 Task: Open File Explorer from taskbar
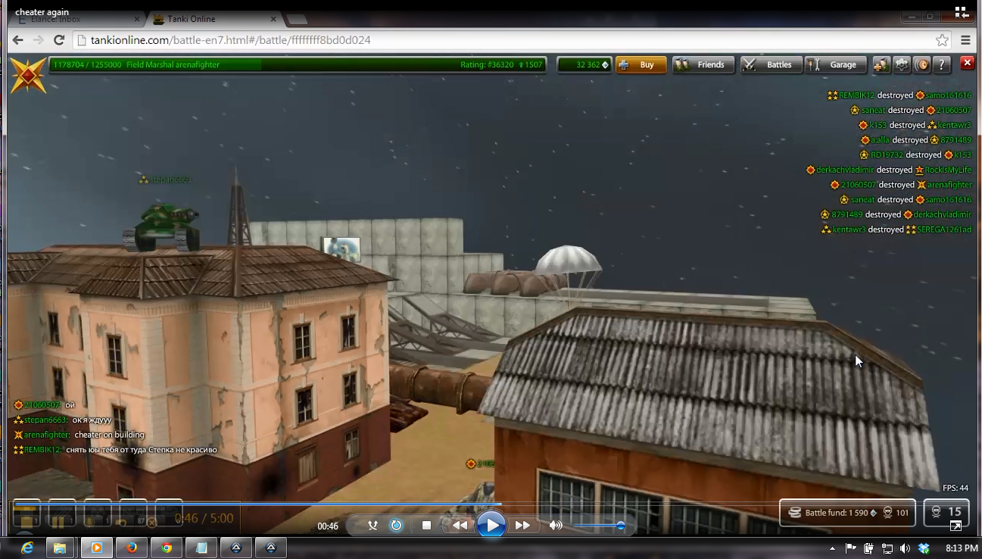pos(61,548)
